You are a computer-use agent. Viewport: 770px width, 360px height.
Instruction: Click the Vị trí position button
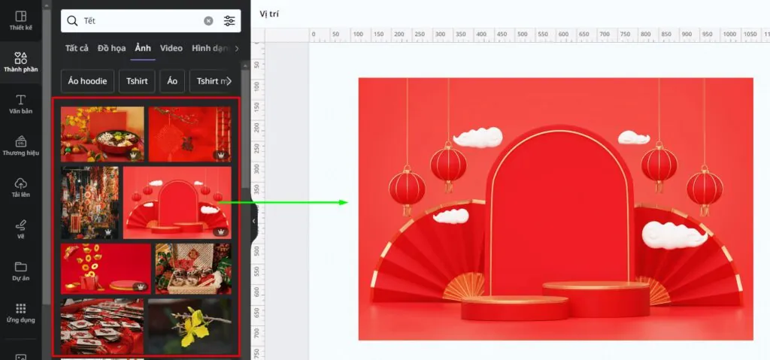tap(269, 14)
